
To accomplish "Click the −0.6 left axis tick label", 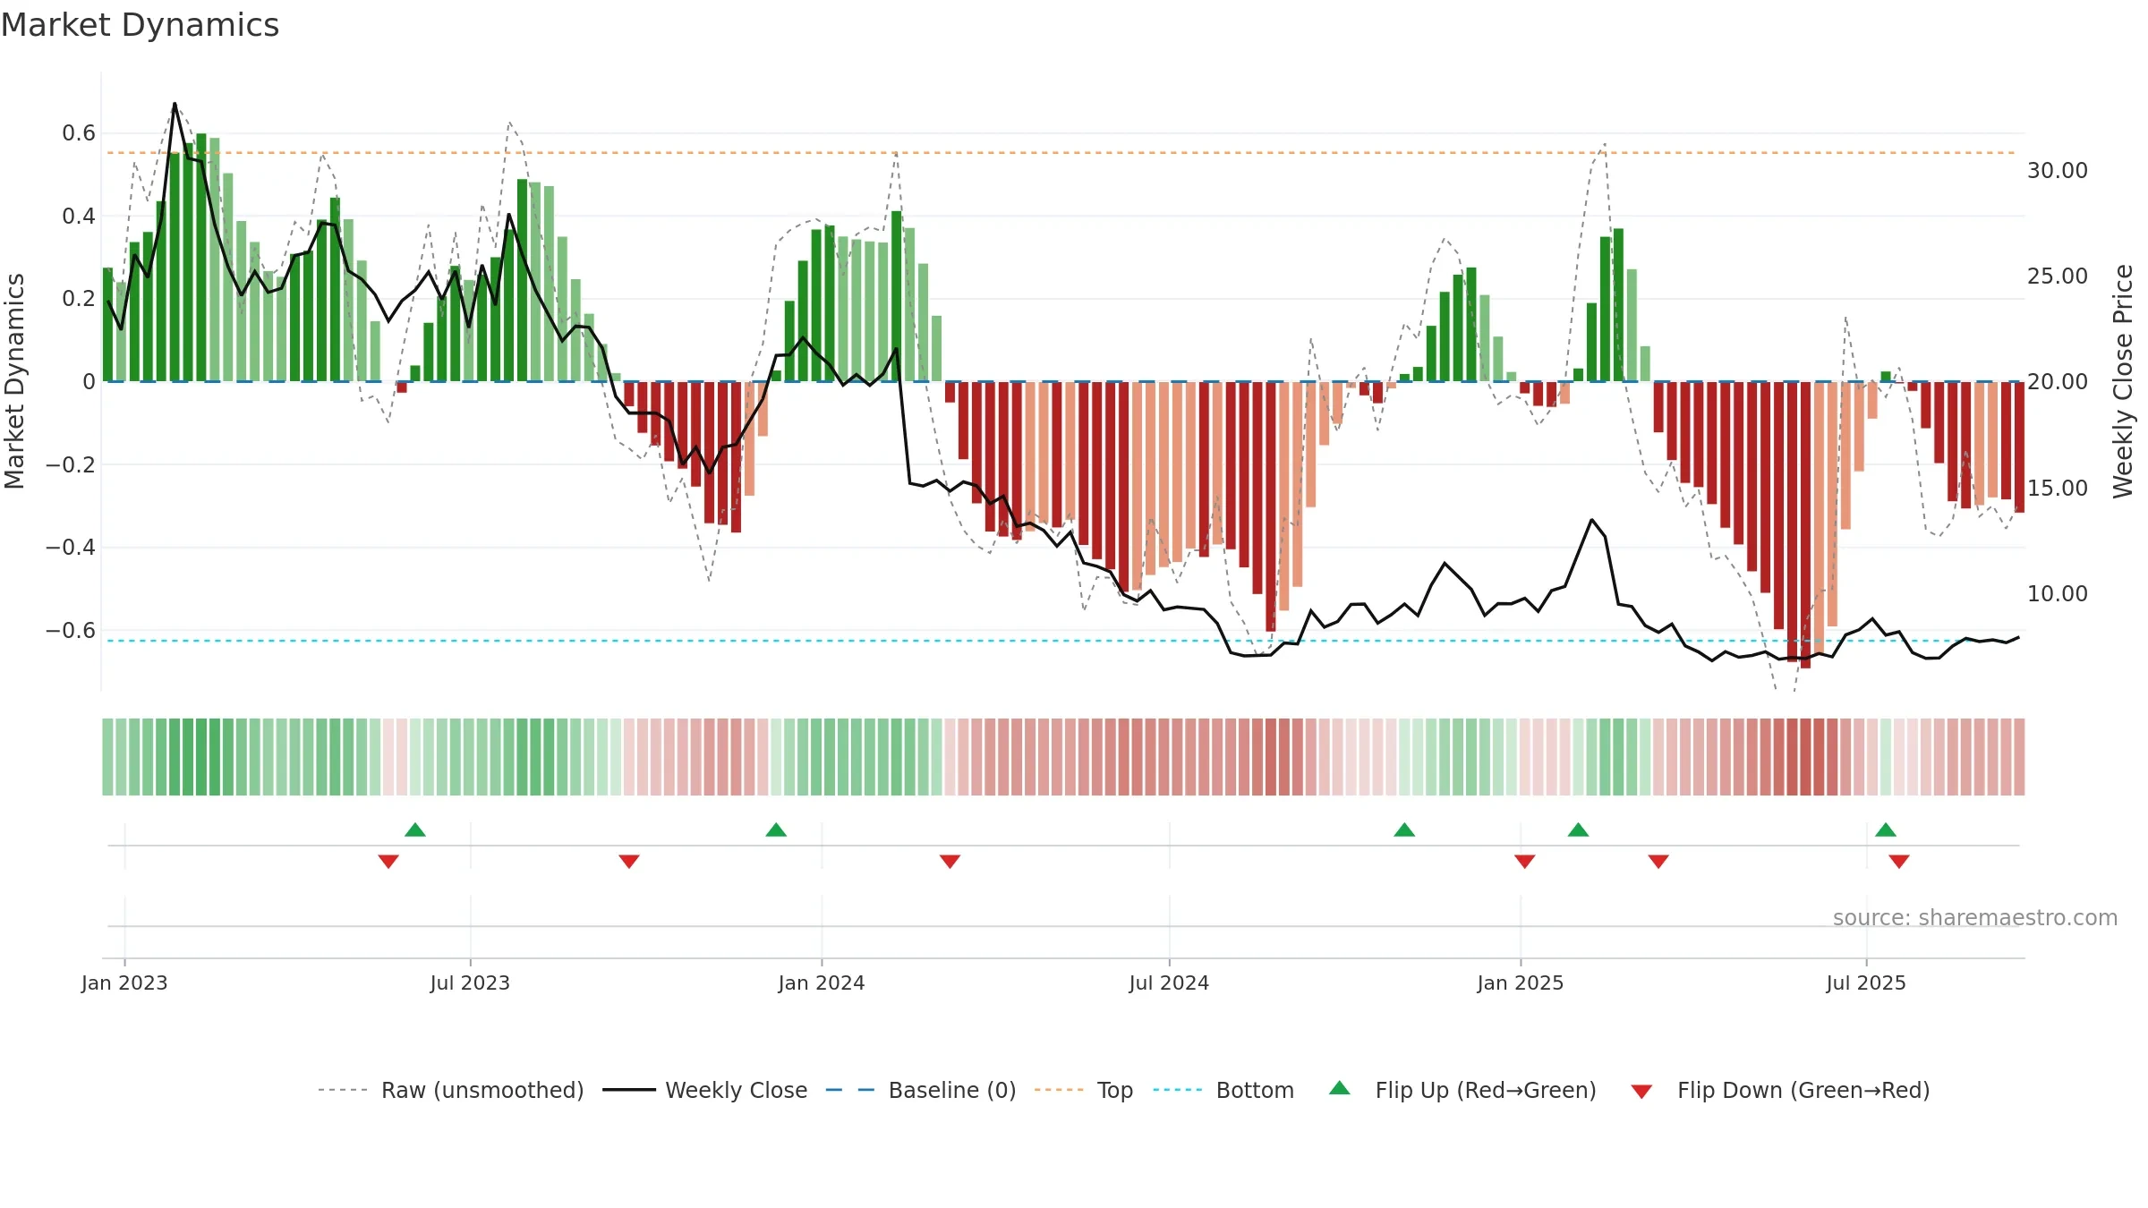I will pos(71,630).
